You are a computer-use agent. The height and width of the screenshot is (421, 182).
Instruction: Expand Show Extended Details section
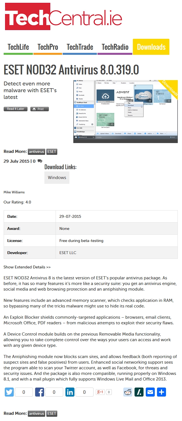click(x=27, y=267)
